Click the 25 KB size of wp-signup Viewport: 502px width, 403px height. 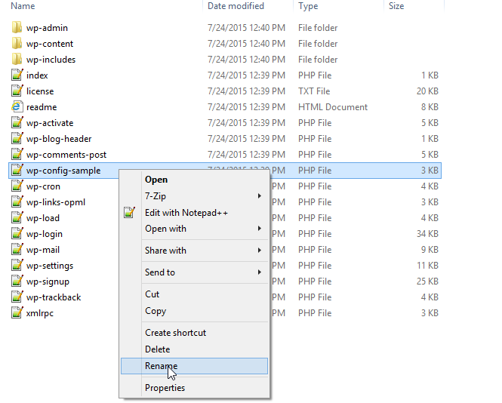(x=427, y=281)
